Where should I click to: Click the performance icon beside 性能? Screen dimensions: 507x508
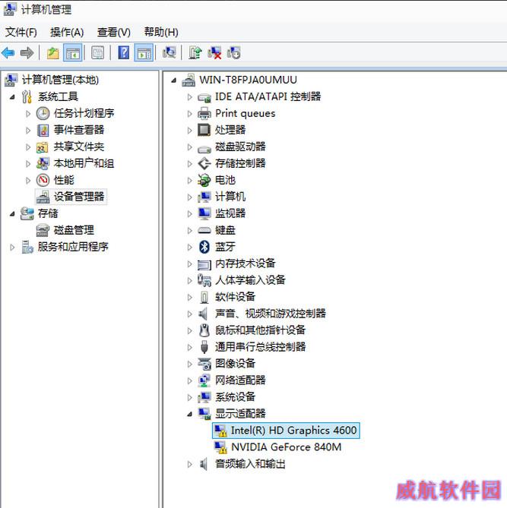tap(43, 180)
